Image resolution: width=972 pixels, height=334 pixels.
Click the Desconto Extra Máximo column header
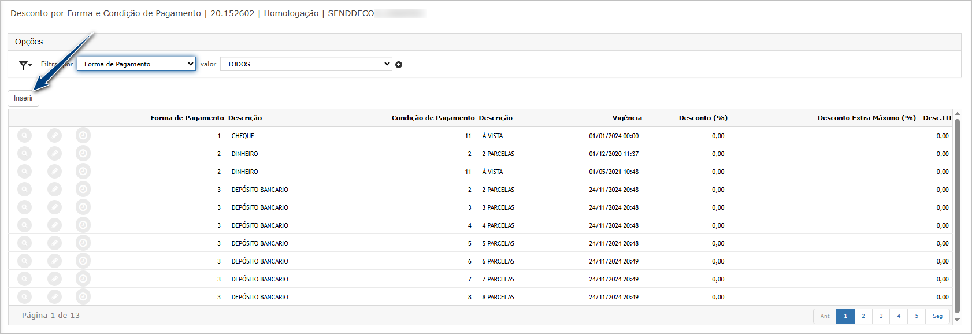click(x=885, y=118)
